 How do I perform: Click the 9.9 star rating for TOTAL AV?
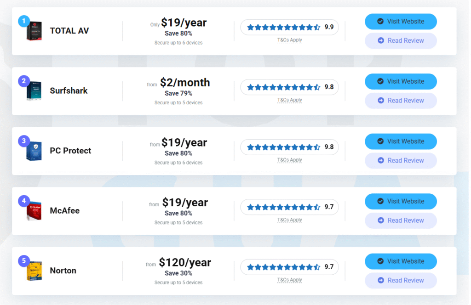pos(289,27)
